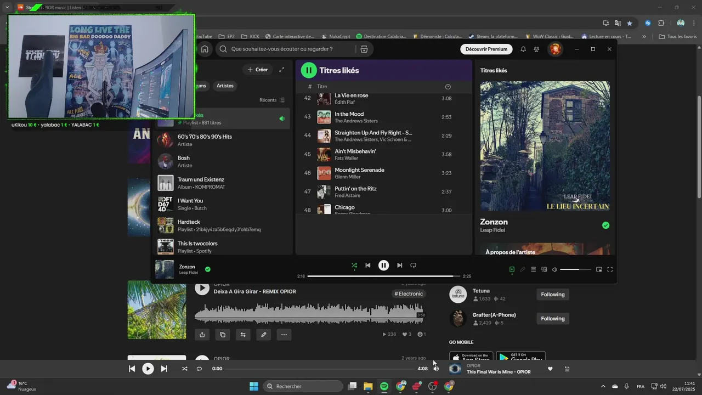Like track heart in SoundCloud player

tap(550, 369)
